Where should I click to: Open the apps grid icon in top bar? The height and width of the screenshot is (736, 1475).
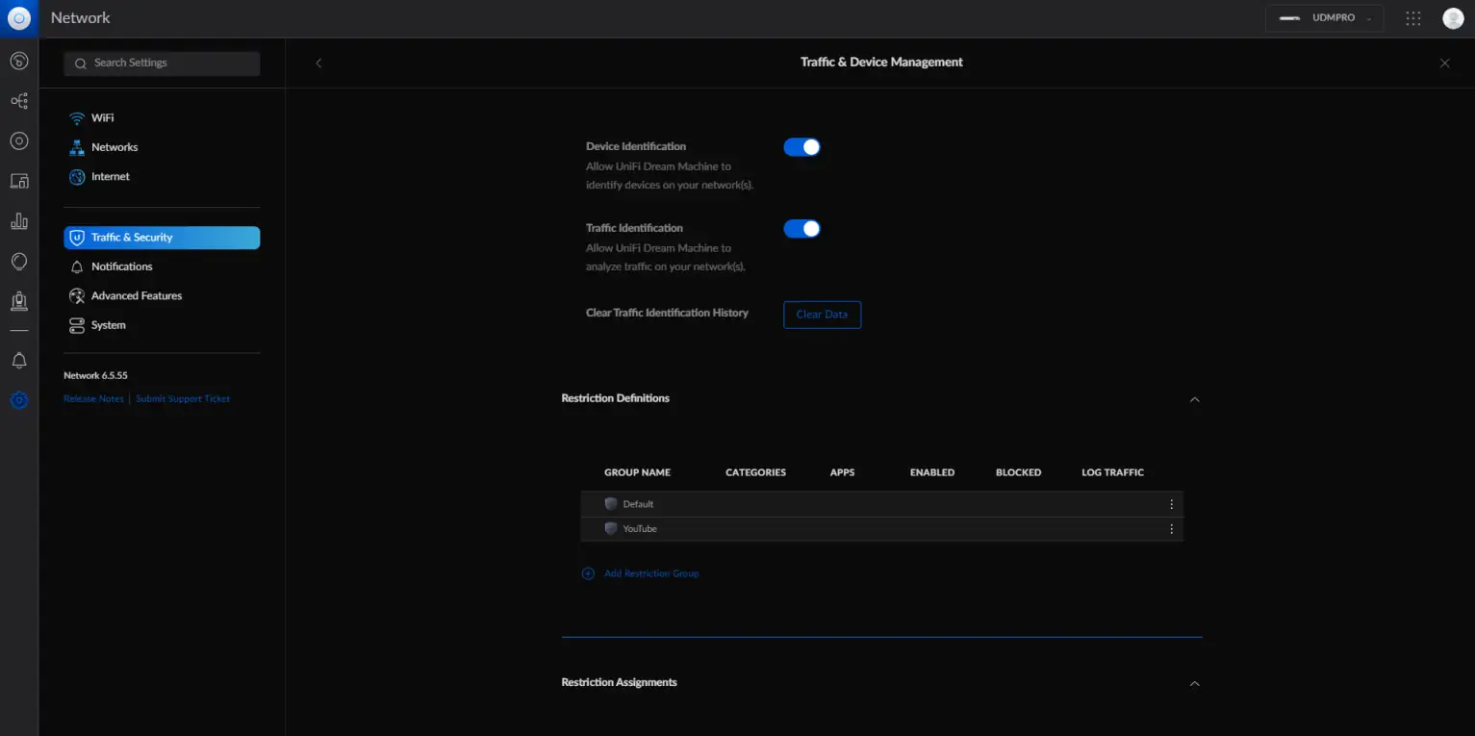[1413, 18]
